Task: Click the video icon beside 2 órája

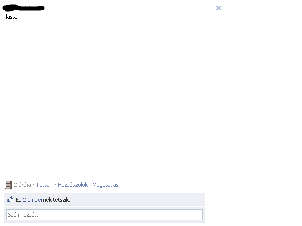Action: pyautogui.click(x=8, y=185)
